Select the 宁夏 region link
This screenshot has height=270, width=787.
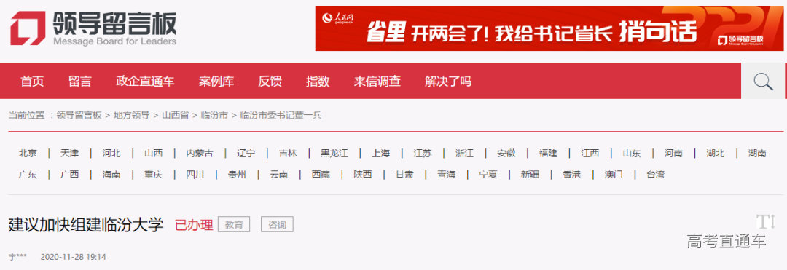pyautogui.click(x=488, y=175)
